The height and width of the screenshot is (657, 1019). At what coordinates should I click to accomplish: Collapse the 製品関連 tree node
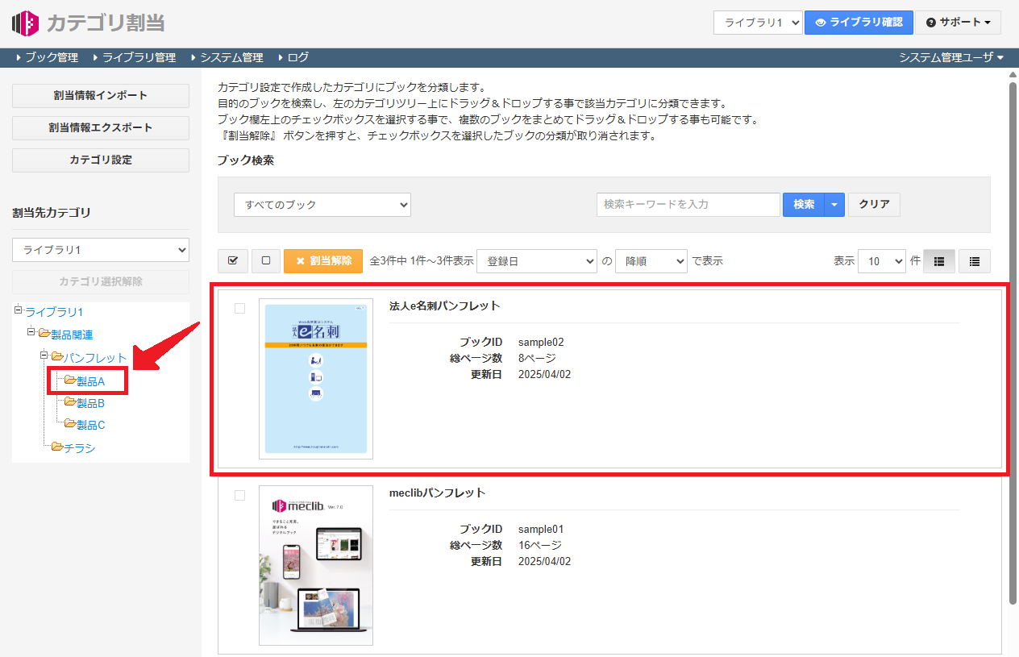[x=31, y=332]
